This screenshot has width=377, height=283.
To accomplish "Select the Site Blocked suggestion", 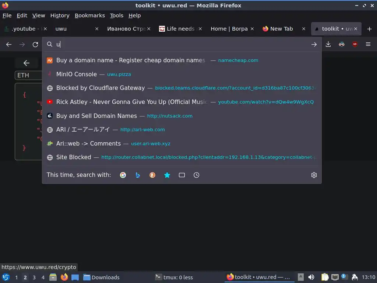I will pyautogui.click(x=182, y=157).
